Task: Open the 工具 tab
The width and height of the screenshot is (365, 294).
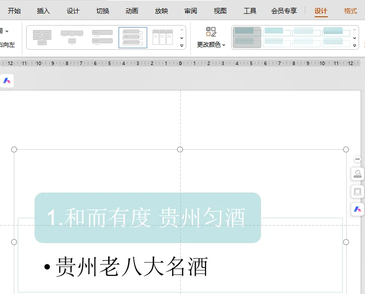Action: tap(250, 11)
